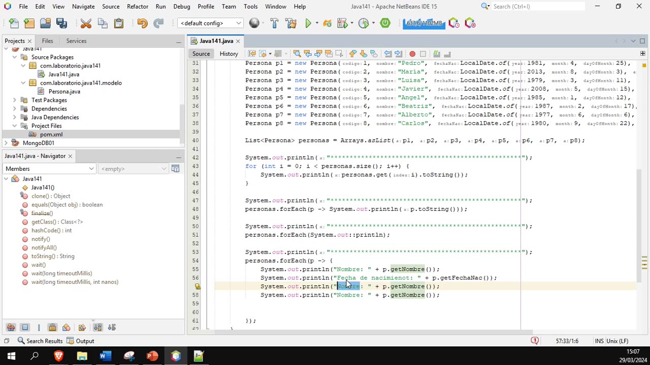Click the Profile Project icon

(x=364, y=23)
